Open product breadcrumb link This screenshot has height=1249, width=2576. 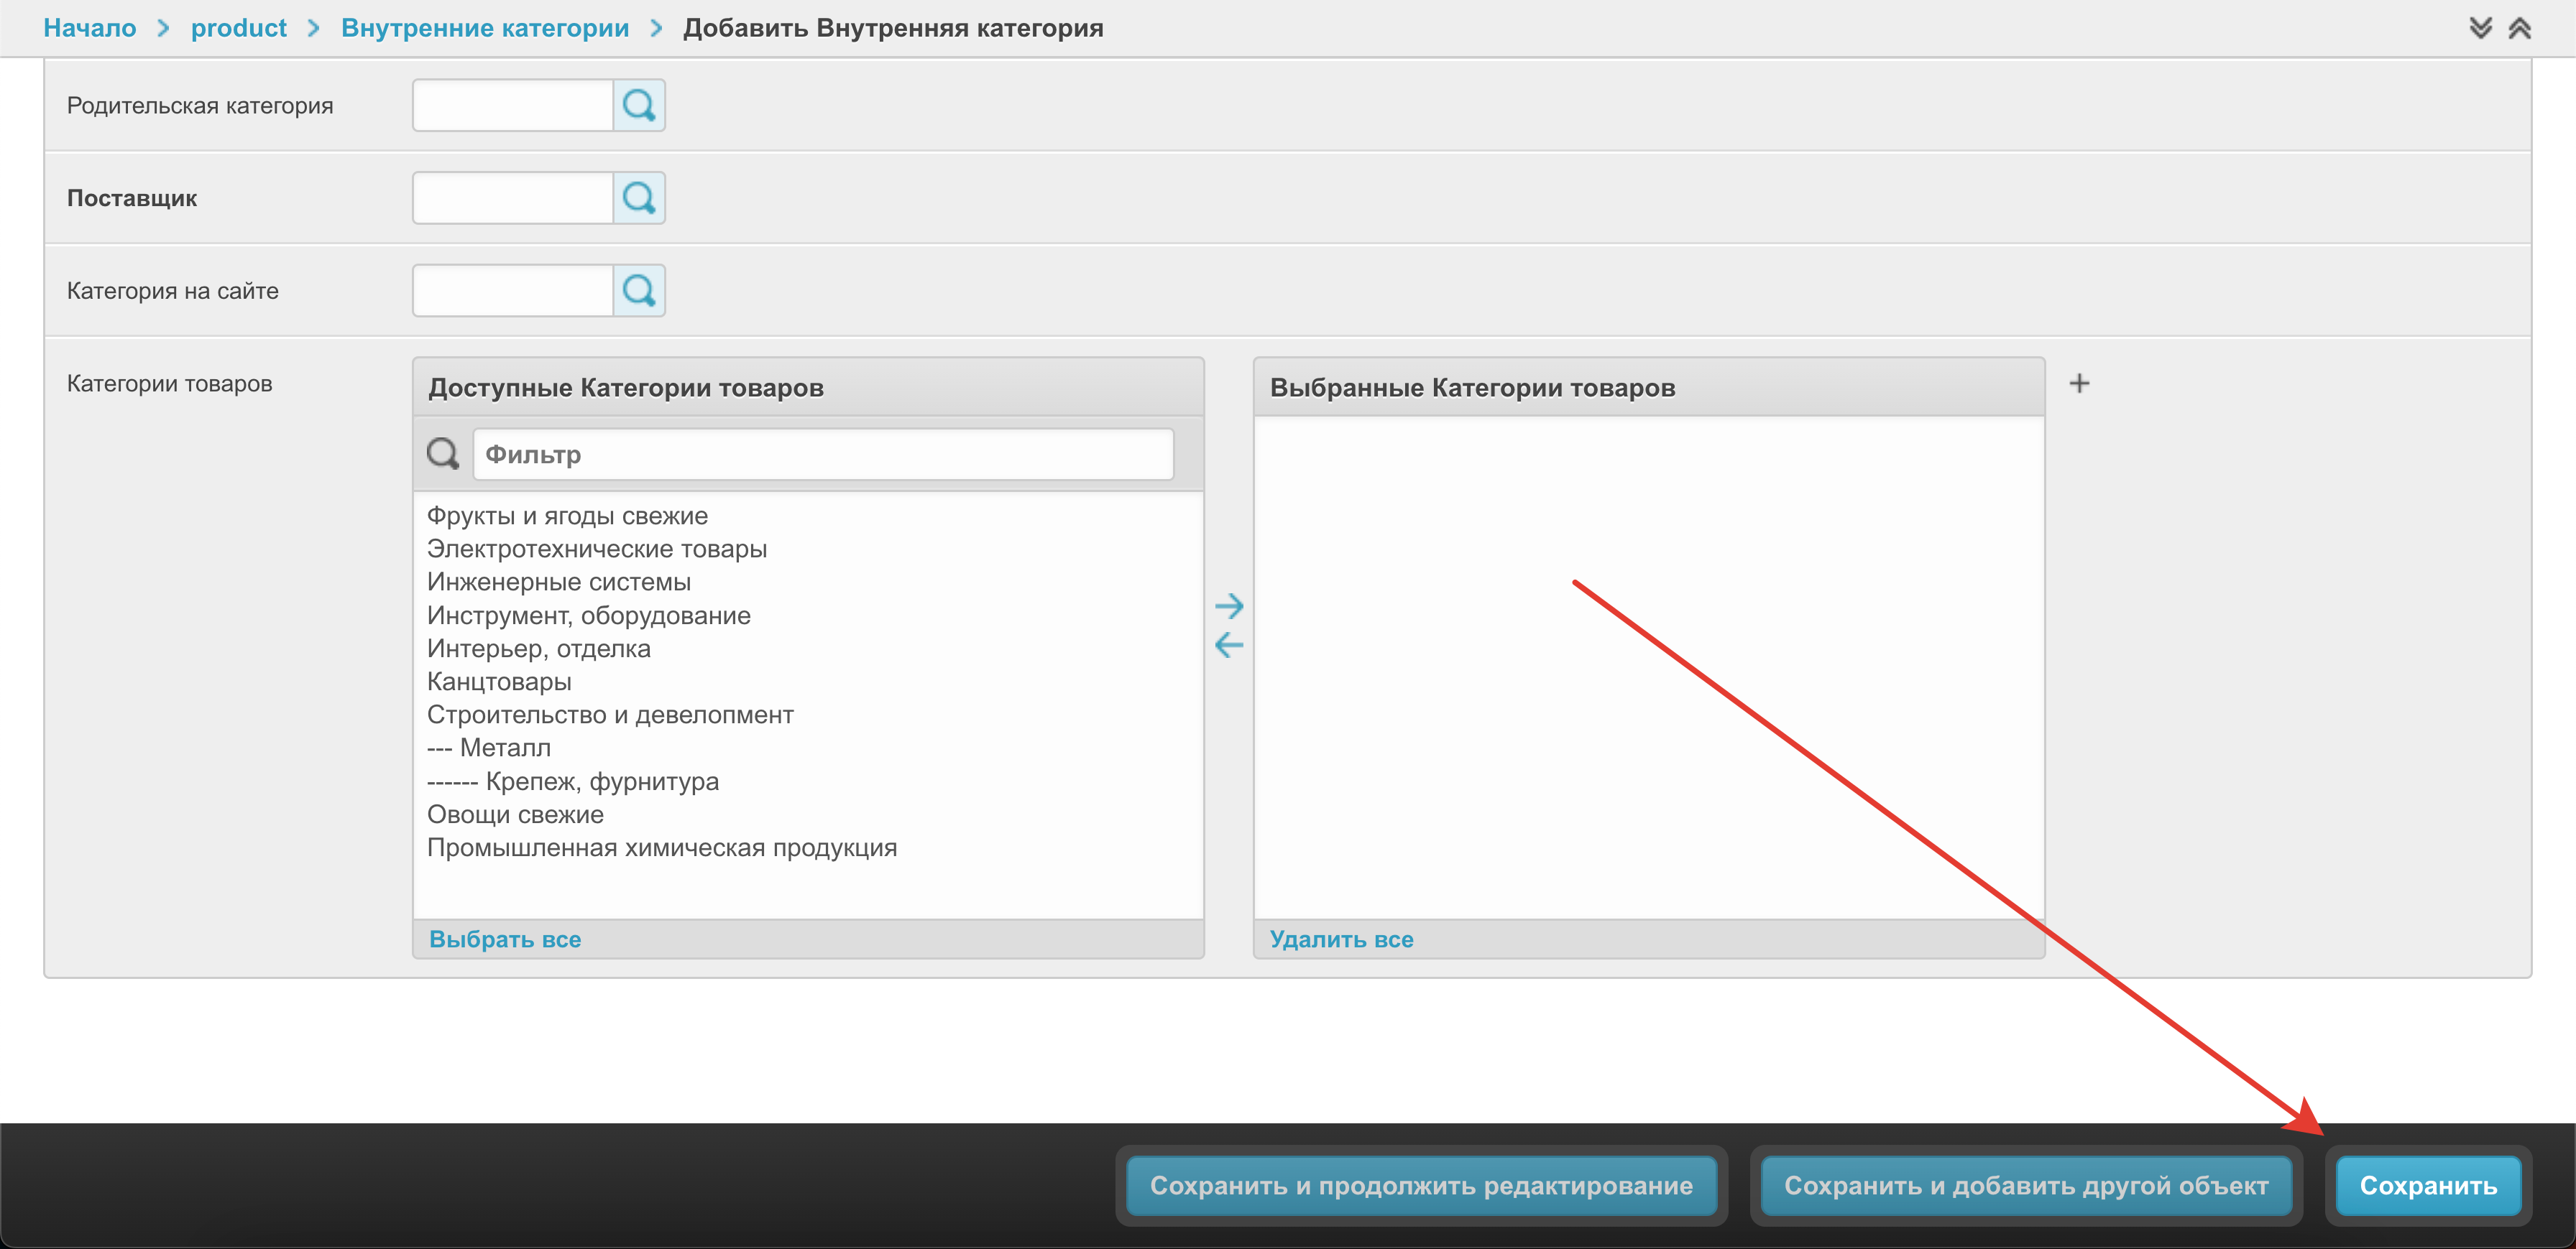point(238,28)
